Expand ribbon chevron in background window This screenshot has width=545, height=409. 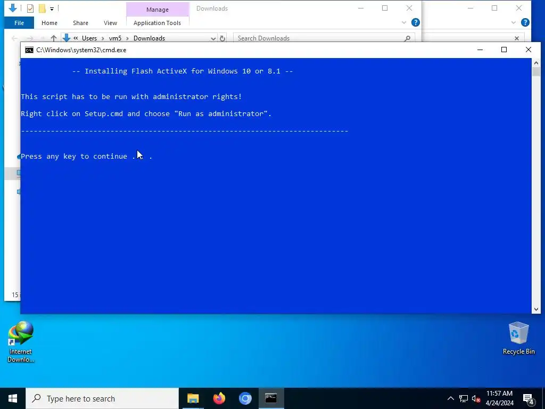coord(514,22)
